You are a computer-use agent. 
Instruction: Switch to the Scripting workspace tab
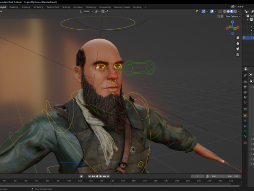click(x=137, y=7)
